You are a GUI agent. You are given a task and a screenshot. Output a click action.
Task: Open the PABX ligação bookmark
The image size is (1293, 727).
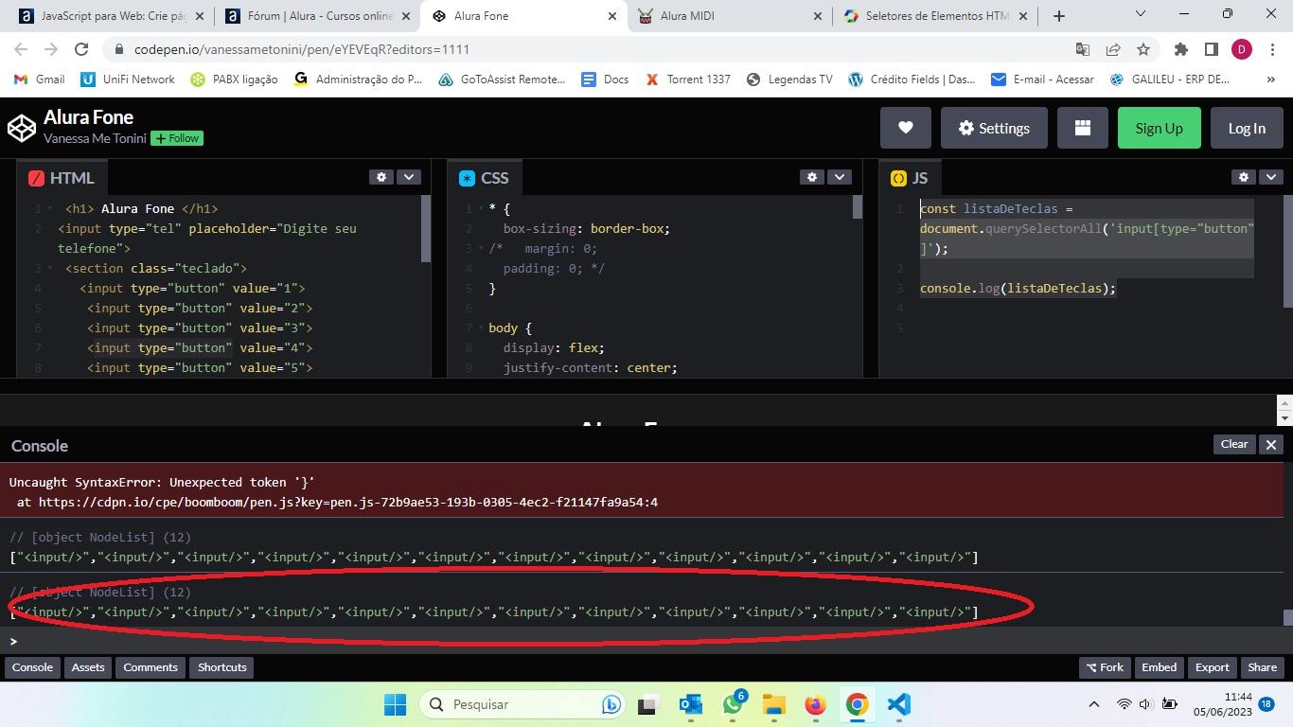click(x=235, y=80)
